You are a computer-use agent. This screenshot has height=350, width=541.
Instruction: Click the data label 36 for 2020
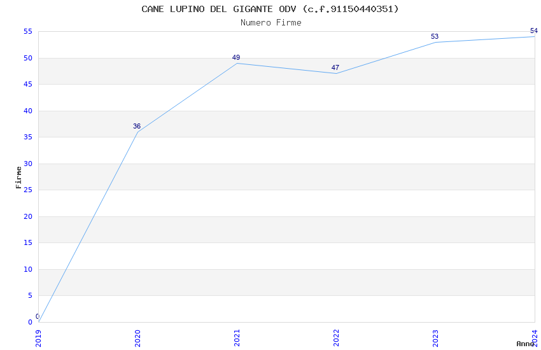click(137, 126)
